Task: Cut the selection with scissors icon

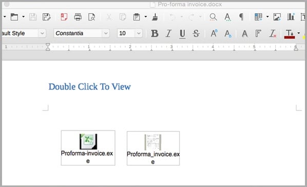Action: pyautogui.click(x=109, y=17)
